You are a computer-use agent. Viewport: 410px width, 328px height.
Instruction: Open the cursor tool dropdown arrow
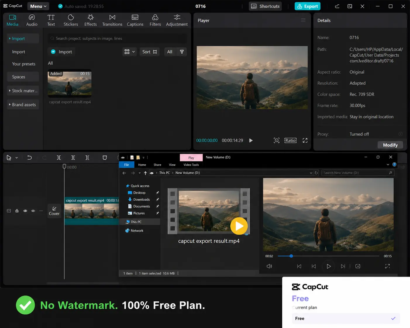click(x=17, y=158)
